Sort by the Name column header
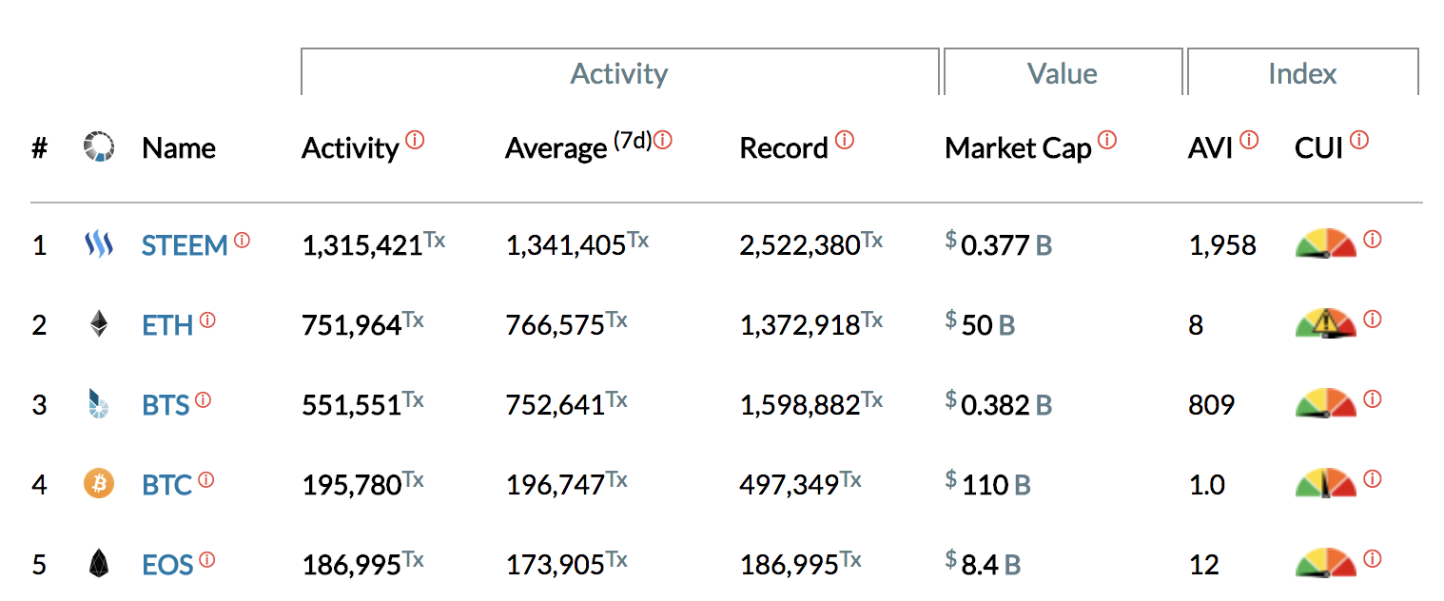 (x=179, y=148)
